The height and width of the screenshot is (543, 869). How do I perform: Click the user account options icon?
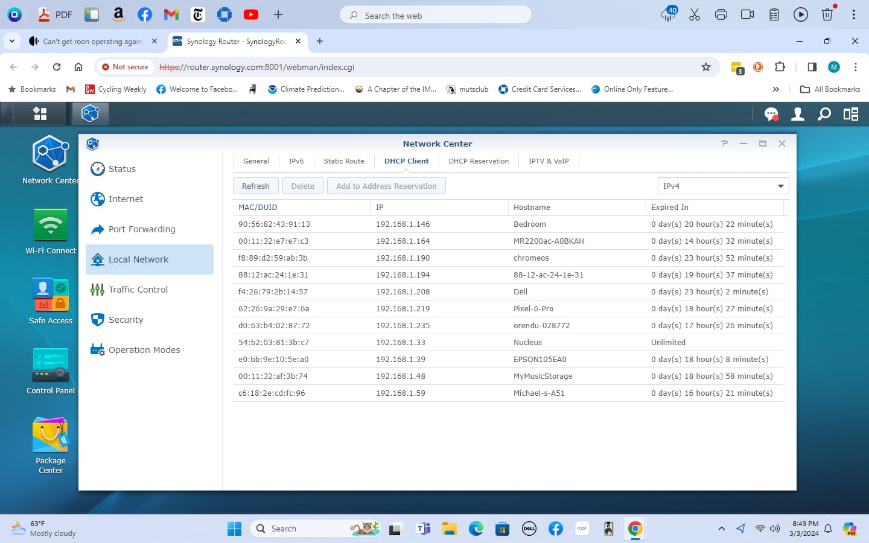(x=798, y=114)
